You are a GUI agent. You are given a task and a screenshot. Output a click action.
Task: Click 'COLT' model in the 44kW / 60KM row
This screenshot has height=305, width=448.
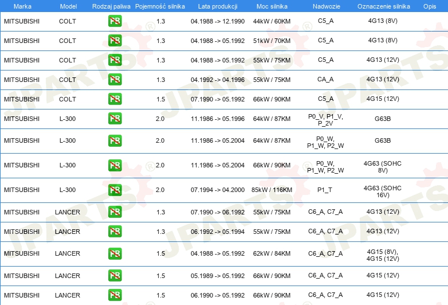(x=68, y=21)
